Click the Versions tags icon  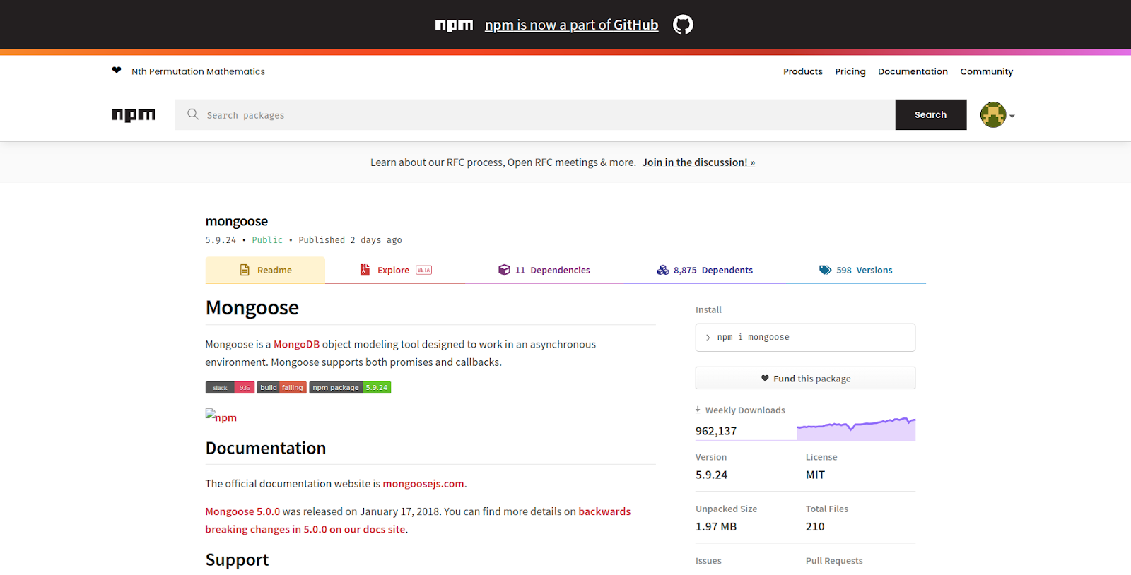click(825, 270)
